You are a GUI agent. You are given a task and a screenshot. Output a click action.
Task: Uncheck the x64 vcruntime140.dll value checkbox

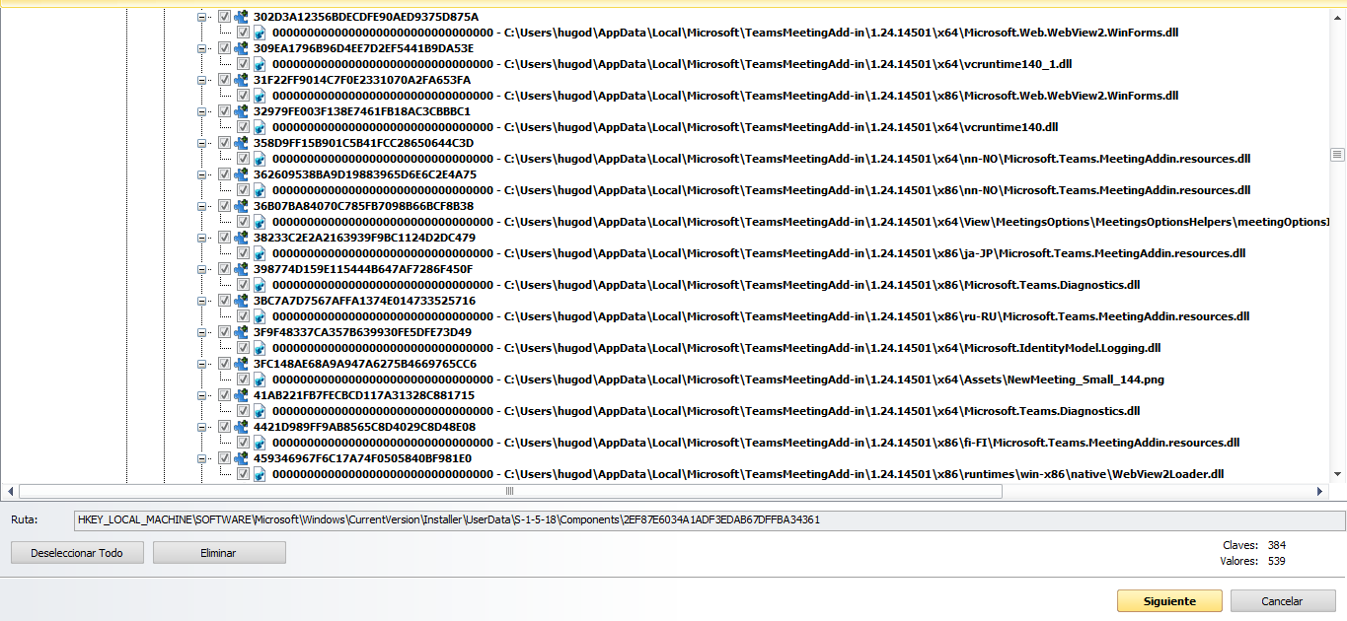(x=243, y=127)
